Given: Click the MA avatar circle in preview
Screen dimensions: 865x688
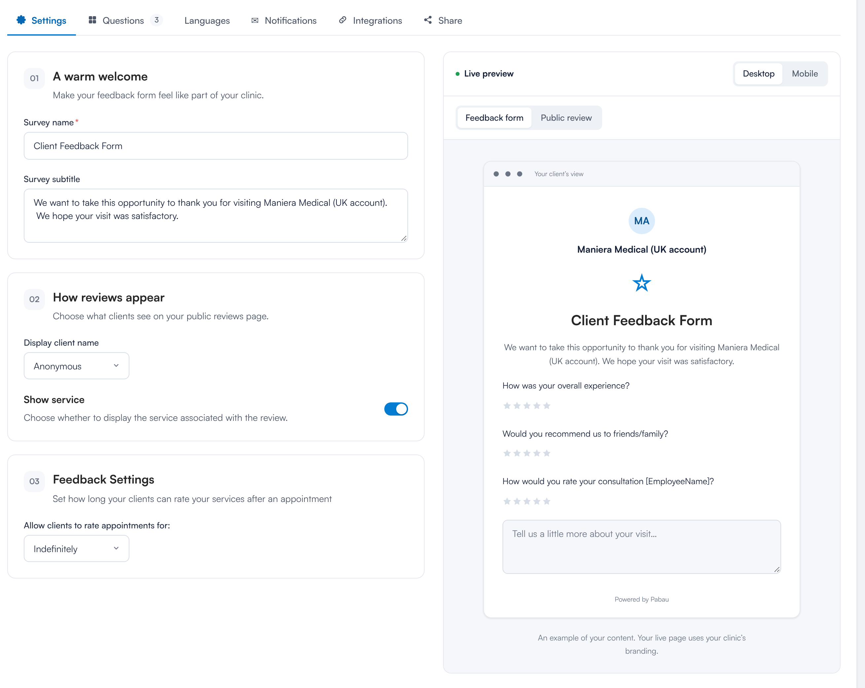Looking at the screenshot, I should point(641,221).
